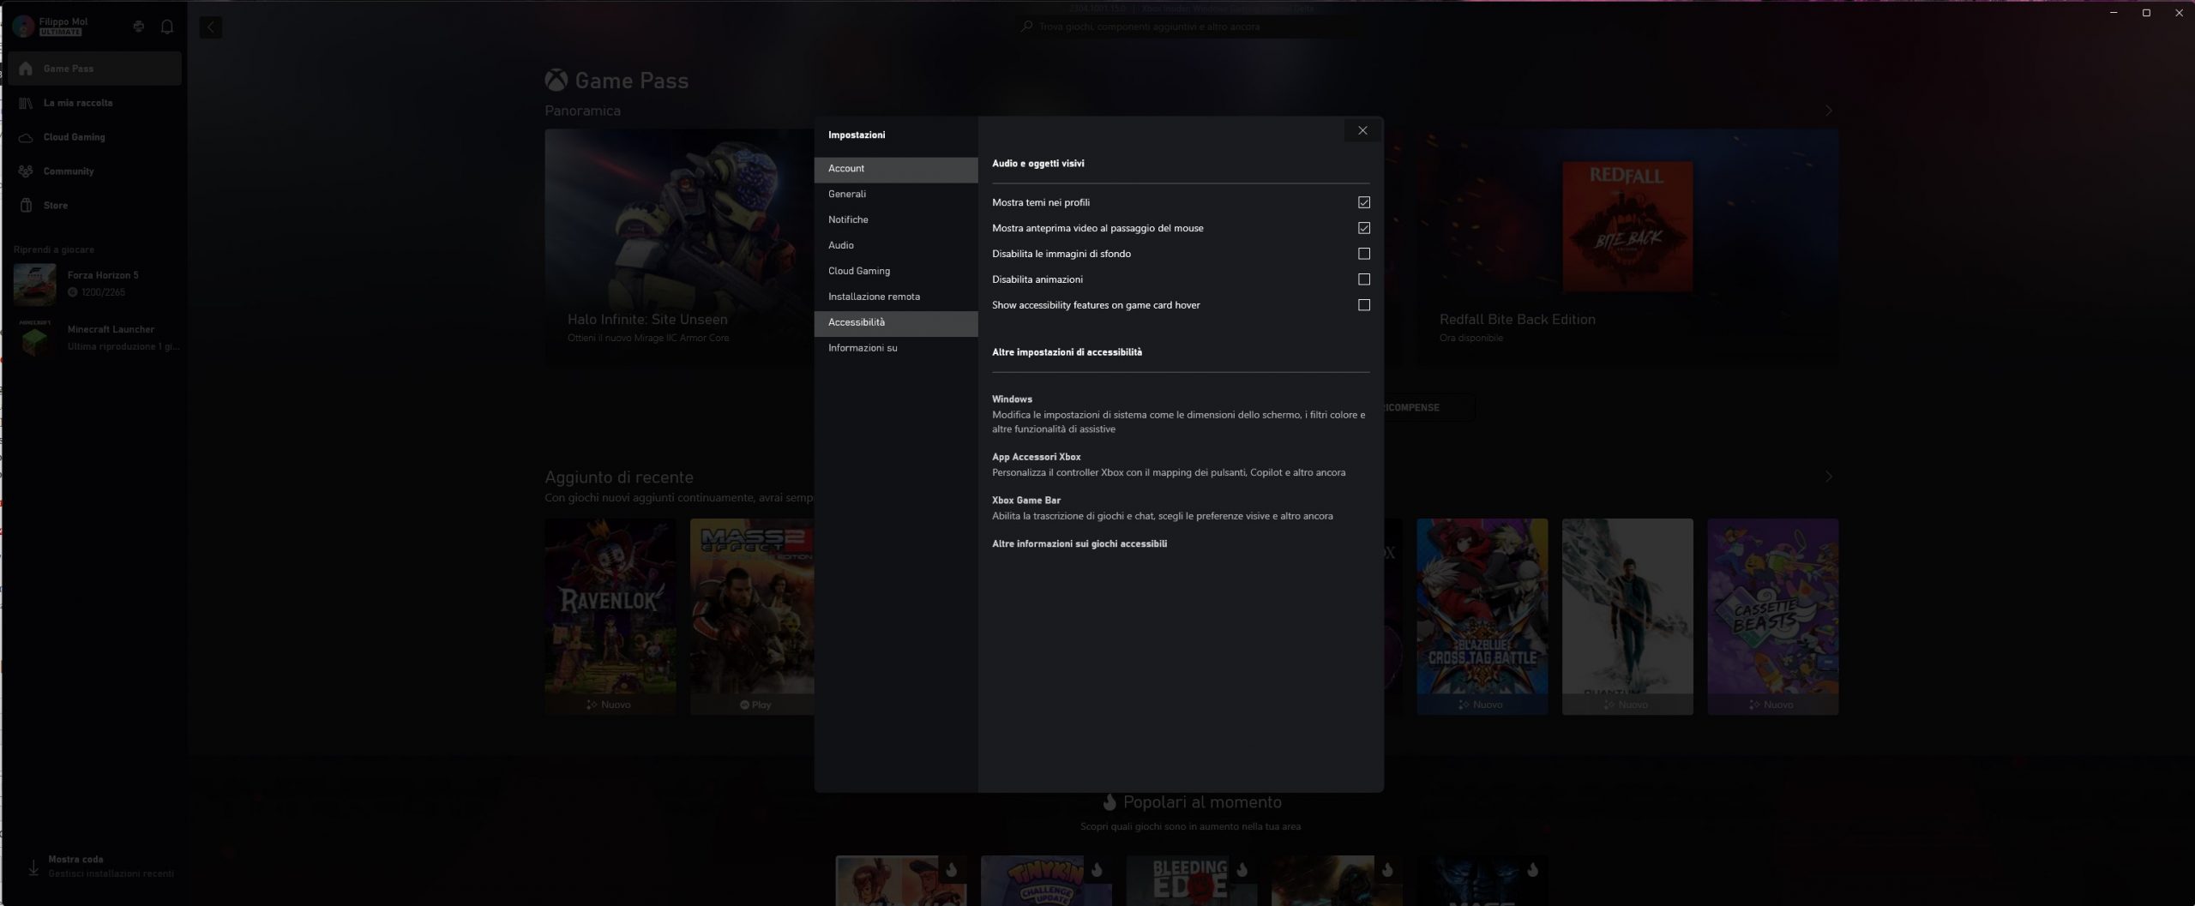Open the Store in sidebar

coord(96,206)
